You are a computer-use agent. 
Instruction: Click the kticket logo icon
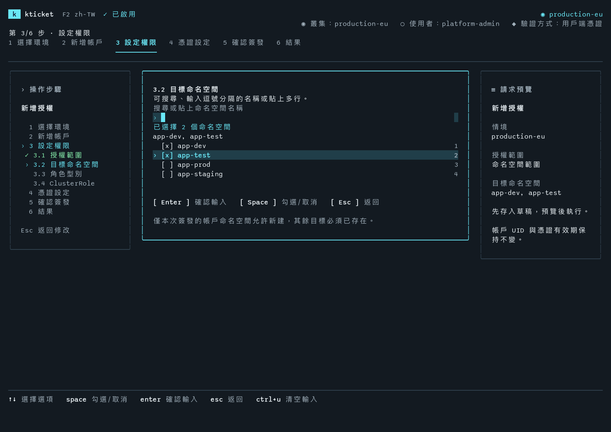click(14, 14)
